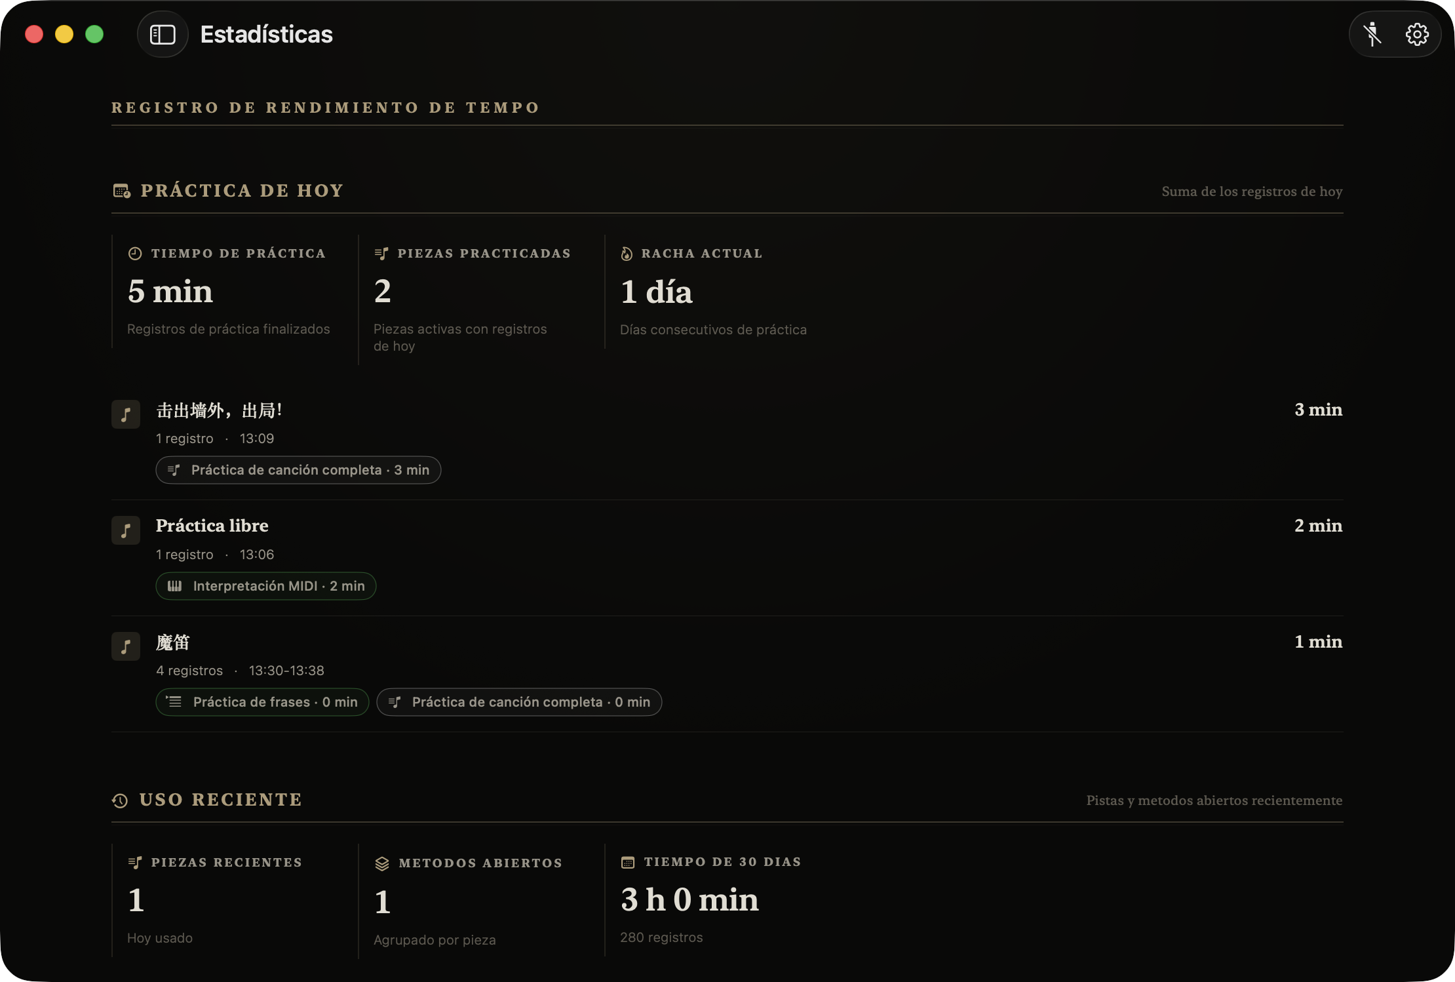The width and height of the screenshot is (1455, 982).
Task: Click the clock icon in Tiempo de práctica
Action: pos(135,254)
